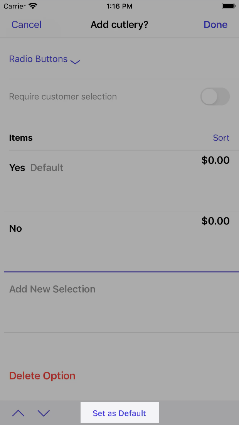Tap the battery icon in status bar
This screenshot has height=425, width=239.
point(229,6)
